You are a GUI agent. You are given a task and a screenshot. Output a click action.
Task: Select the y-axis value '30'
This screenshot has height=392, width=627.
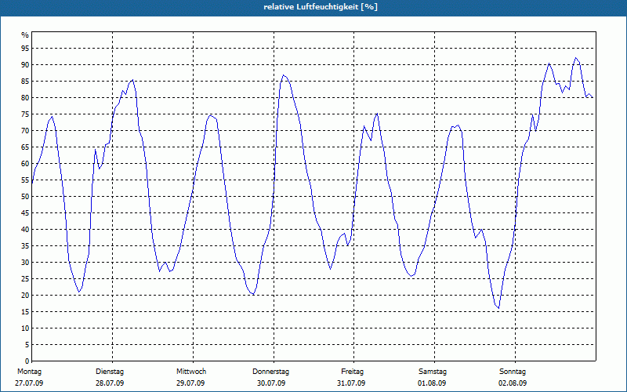25,263
